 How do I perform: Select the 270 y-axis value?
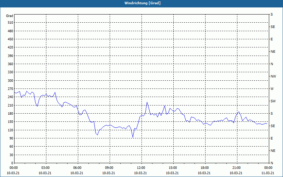11,89
